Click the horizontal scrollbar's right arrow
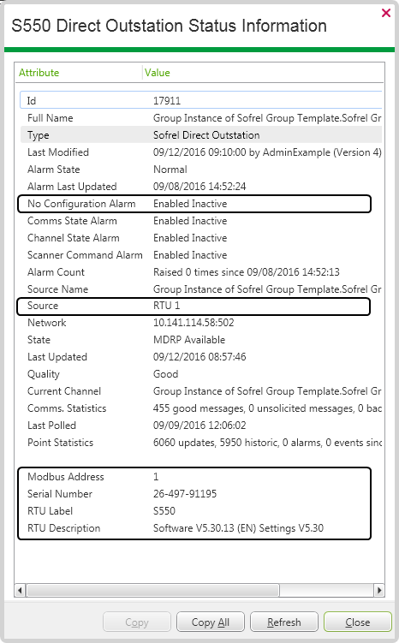Screen dimensions: 399x643 [379, 591]
